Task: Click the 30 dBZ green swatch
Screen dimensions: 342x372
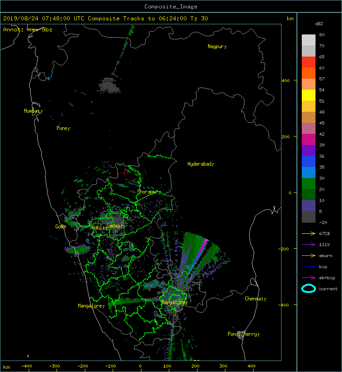Action: pyautogui.click(x=308, y=183)
